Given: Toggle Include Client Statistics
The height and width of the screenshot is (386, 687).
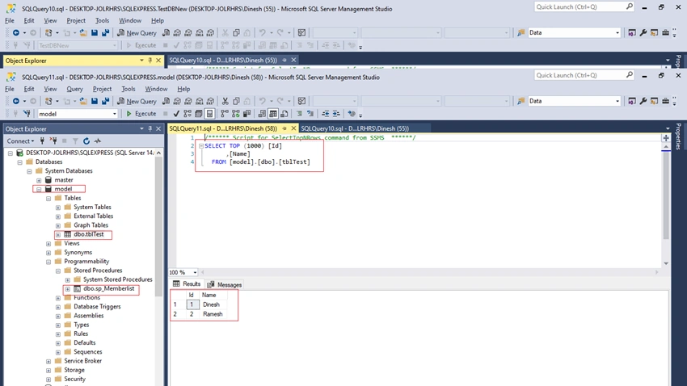Looking at the screenshot, I should click(247, 114).
